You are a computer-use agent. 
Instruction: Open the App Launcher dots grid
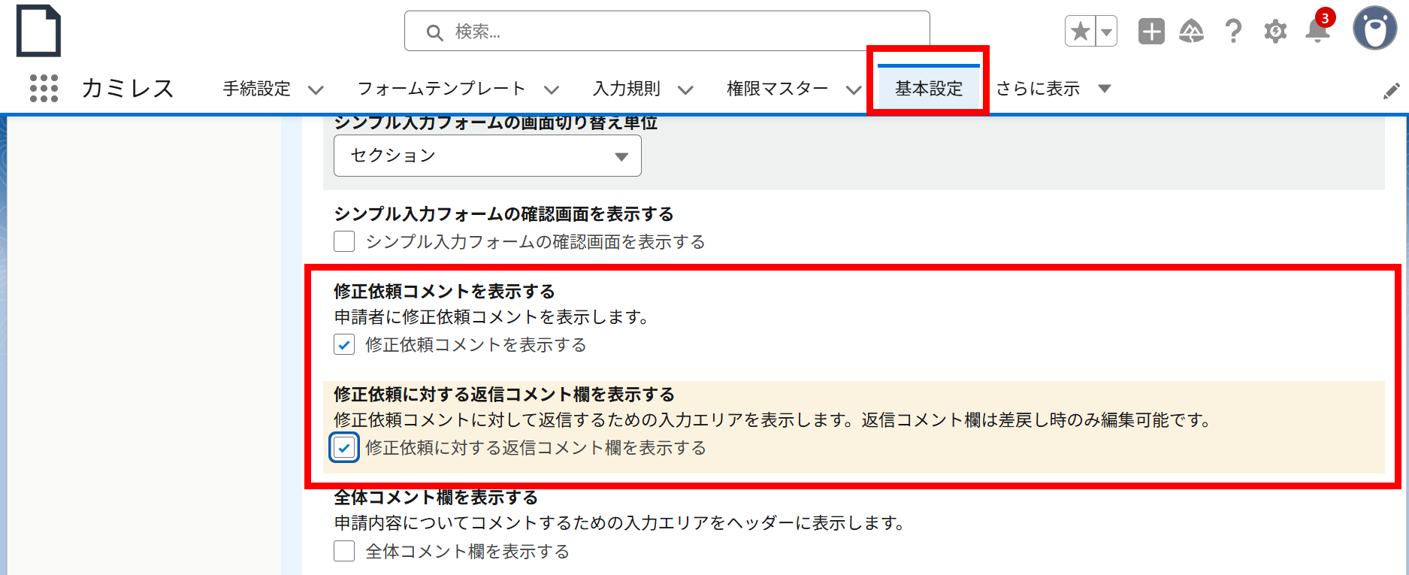point(44,89)
